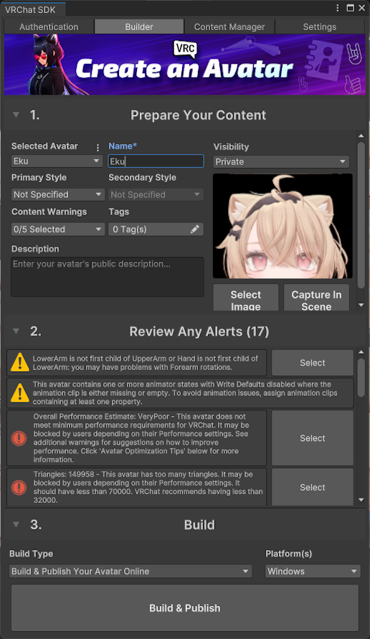
Task: Switch to the Builder tab
Action: pyautogui.click(x=139, y=27)
